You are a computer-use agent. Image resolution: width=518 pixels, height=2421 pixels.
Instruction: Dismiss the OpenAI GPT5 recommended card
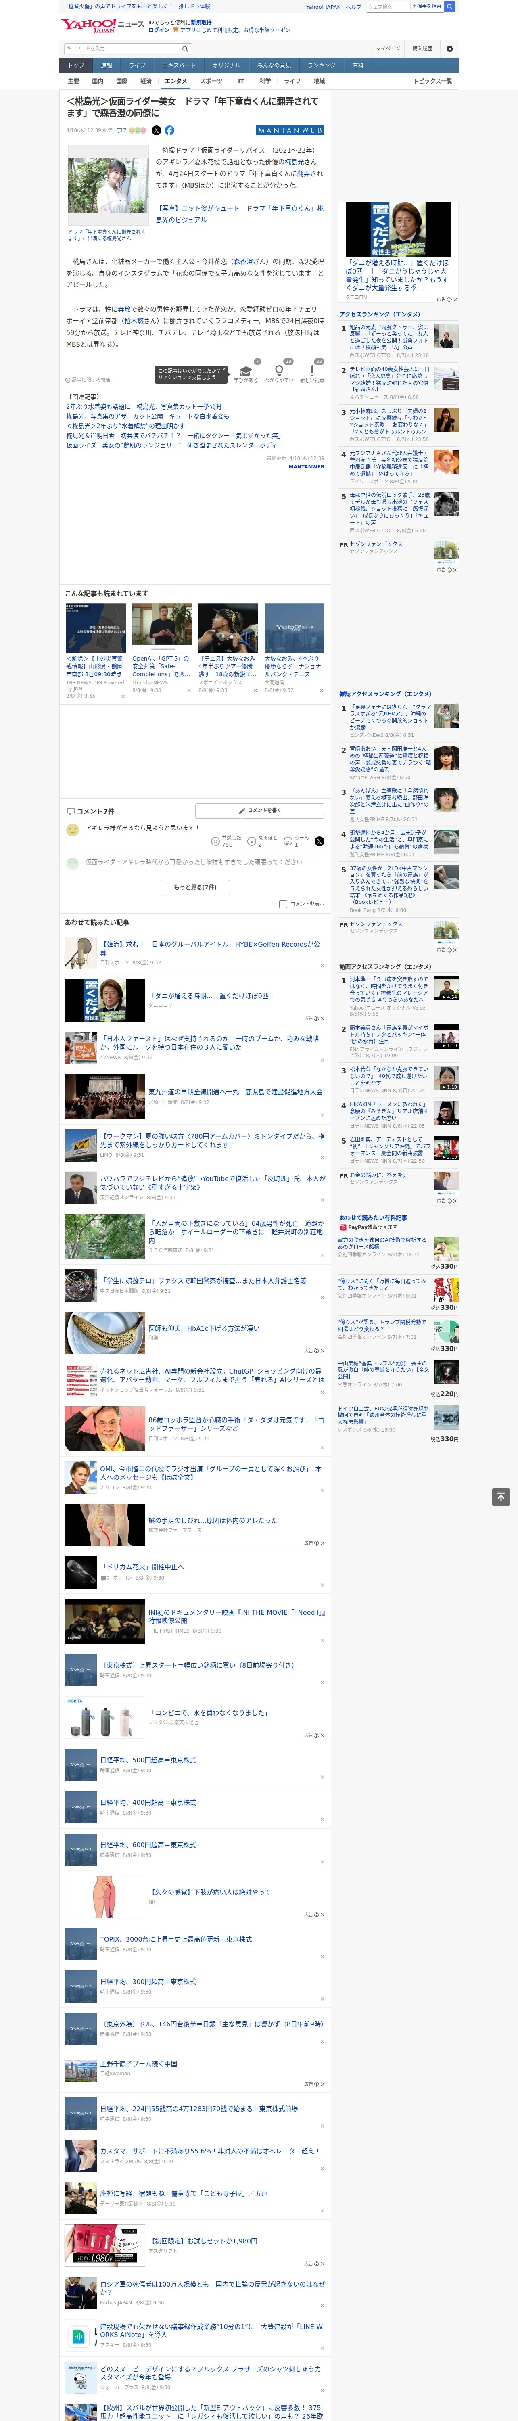coord(189,690)
